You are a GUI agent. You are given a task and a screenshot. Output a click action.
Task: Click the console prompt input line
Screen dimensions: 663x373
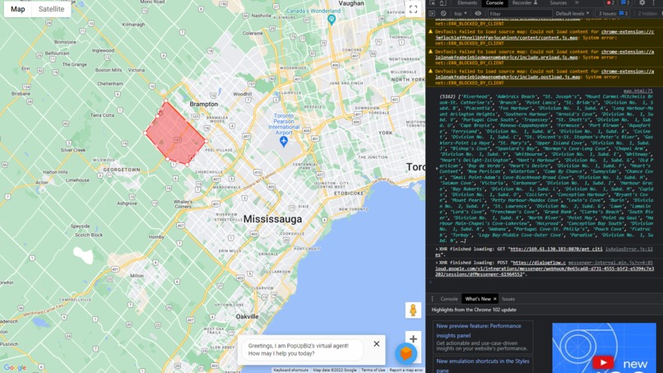click(545, 282)
